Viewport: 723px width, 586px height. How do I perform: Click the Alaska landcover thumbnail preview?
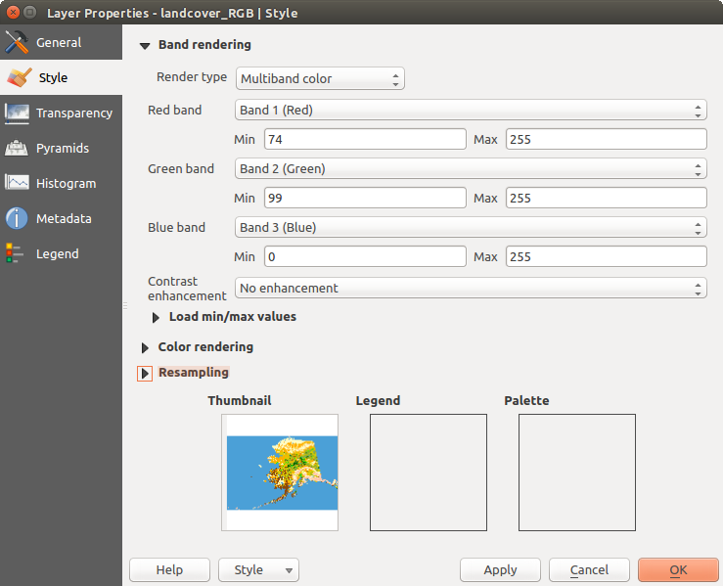281,472
